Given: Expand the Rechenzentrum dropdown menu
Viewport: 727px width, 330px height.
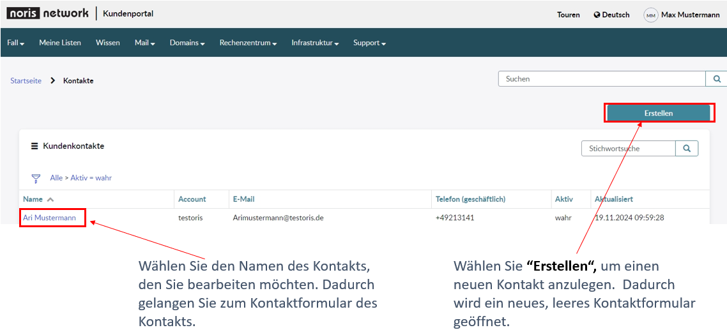Looking at the screenshot, I should 248,43.
